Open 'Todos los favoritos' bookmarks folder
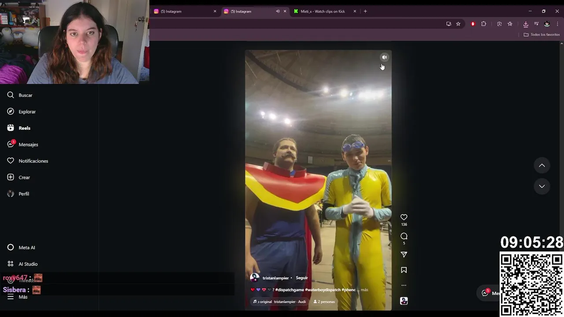The width and height of the screenshot is (564, 317). (x=542, y=34)
